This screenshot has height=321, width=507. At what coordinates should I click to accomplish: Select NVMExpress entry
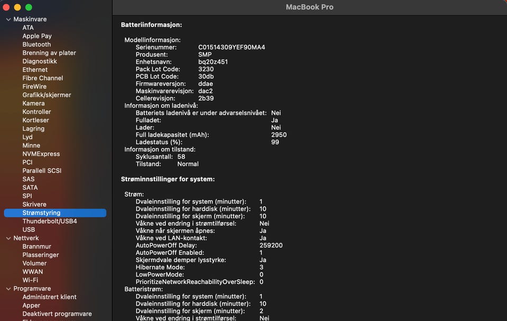[x=41, y=154]
